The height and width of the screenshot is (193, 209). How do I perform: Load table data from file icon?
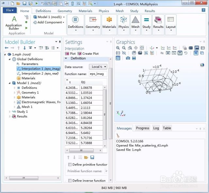(86, 157)
